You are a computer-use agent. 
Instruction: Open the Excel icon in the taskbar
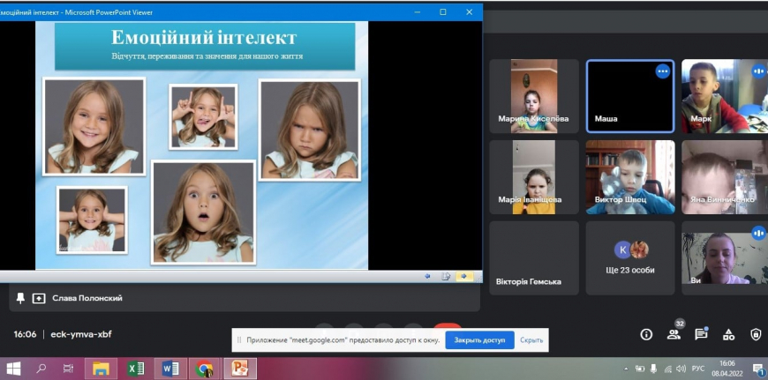click(135, 369)
